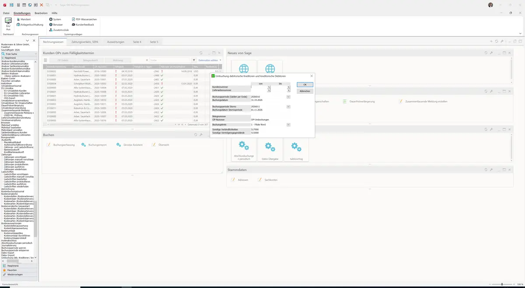This screenshot has width=525, height=288.
Task: Open Buchungserfassung in Buchen panel
Action: (x=61, y=144)
